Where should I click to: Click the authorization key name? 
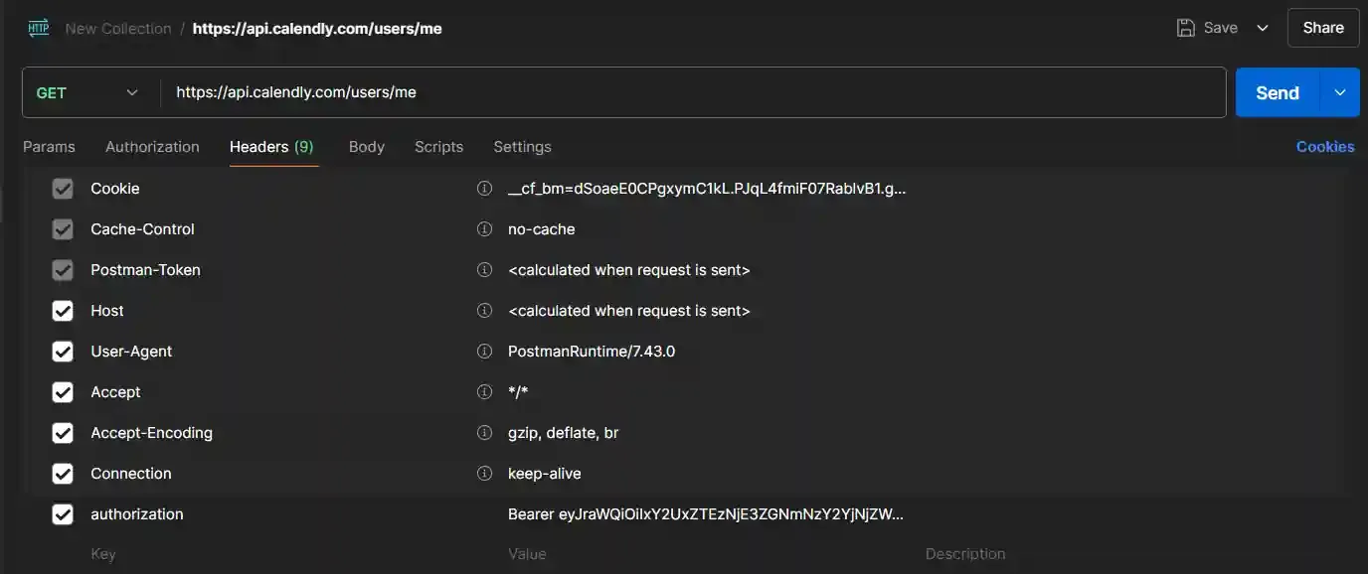[x=137, y=513]
